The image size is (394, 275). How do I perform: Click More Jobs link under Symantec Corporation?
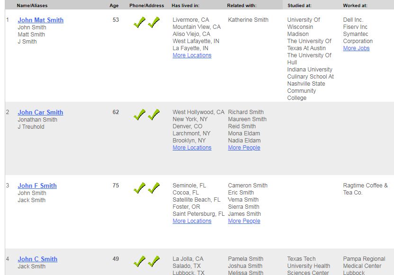pyautogui.click(x=356, y=48)
